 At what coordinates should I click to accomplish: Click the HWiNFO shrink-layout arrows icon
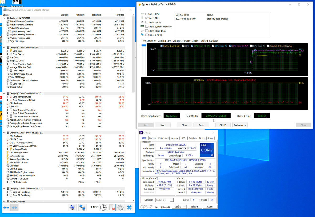[x=14, y=208]
